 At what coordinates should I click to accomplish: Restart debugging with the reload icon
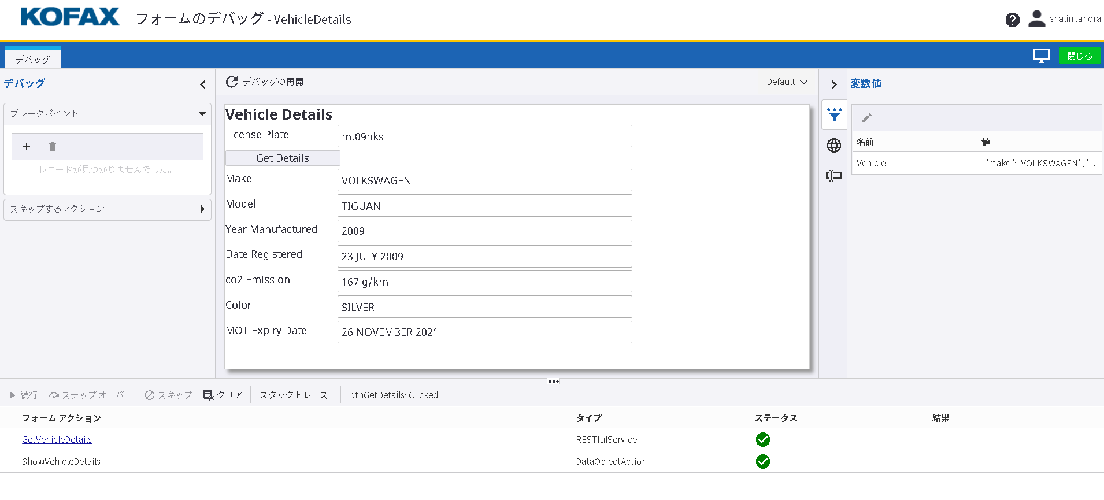point(232,82)
